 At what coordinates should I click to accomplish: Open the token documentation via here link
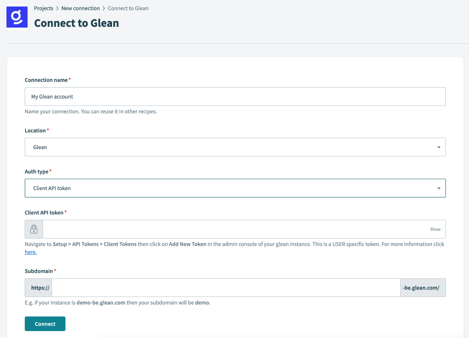[x=30, y=252]
